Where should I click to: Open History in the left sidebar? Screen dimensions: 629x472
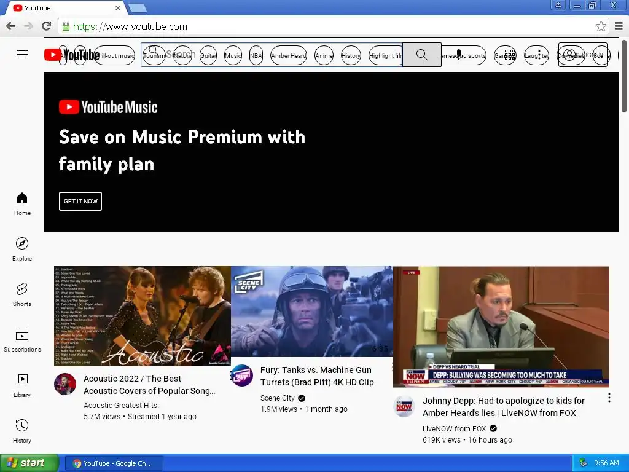tap(22, 431)
